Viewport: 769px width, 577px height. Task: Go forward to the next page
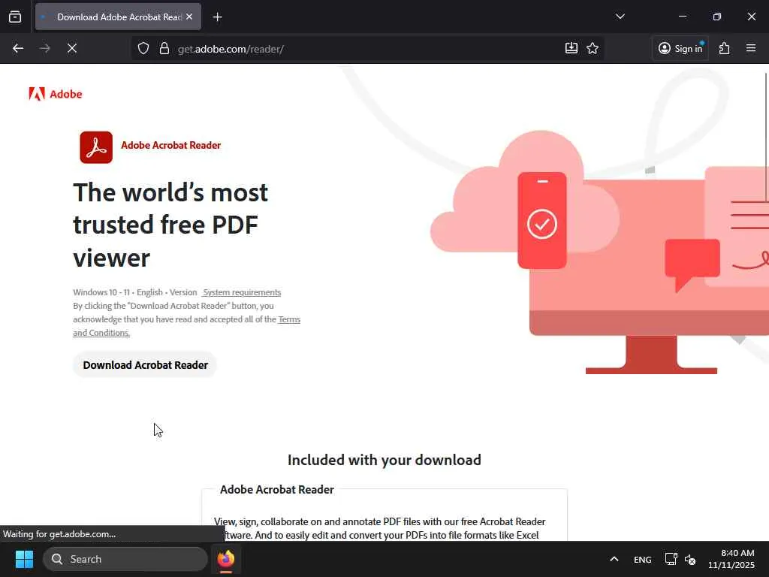pyautogui.click(x=44, y=48)
